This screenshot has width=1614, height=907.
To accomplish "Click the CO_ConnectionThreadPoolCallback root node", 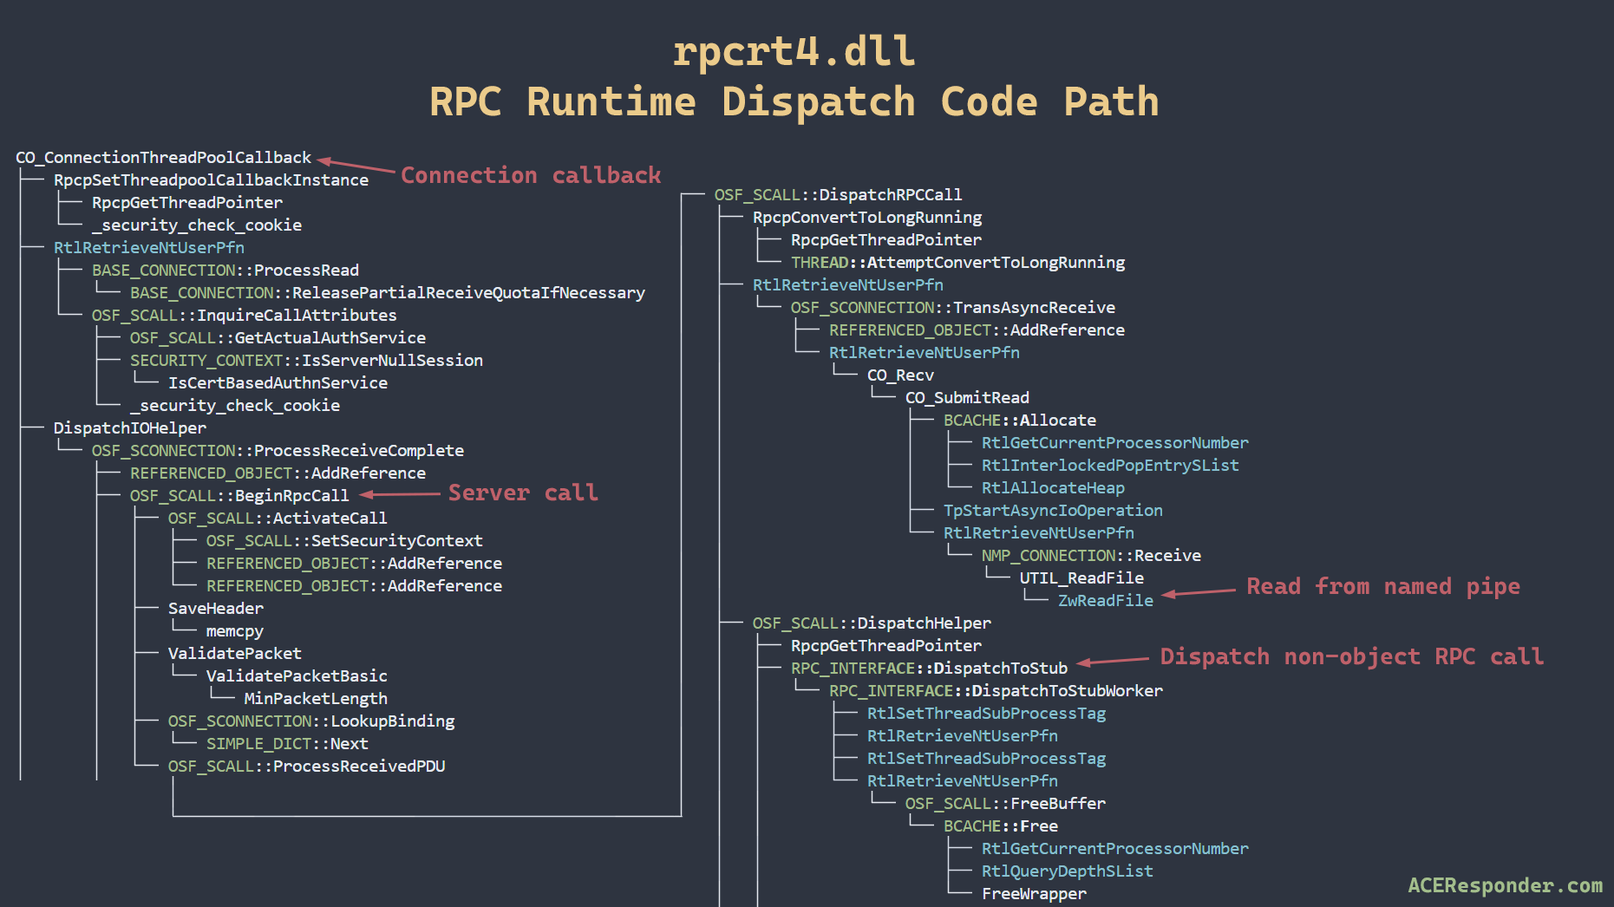I will [x=163, y=158].
